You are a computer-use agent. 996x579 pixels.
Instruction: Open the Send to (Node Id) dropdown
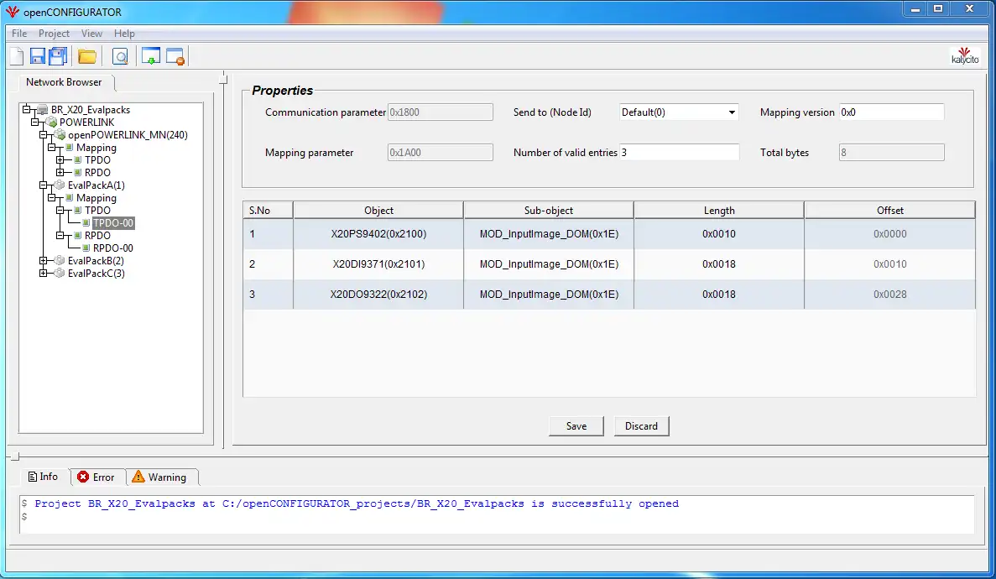[731, 112]
